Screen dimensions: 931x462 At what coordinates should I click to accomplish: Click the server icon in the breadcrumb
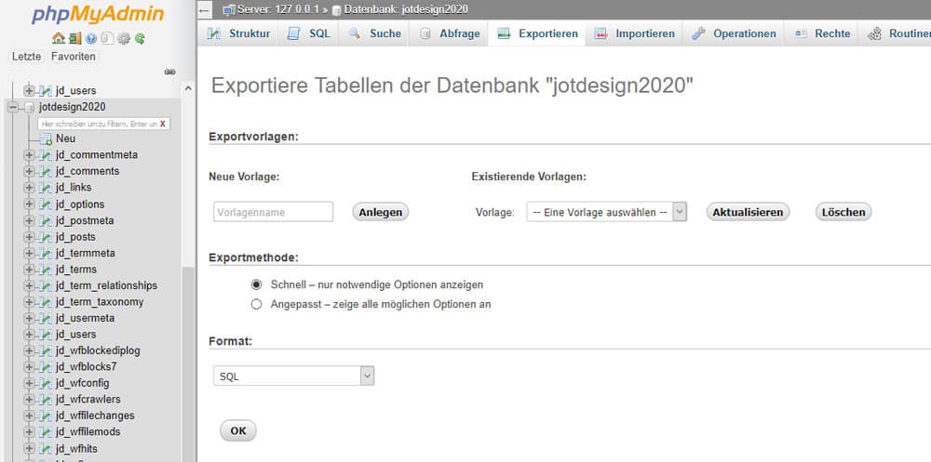pos(229,9)
